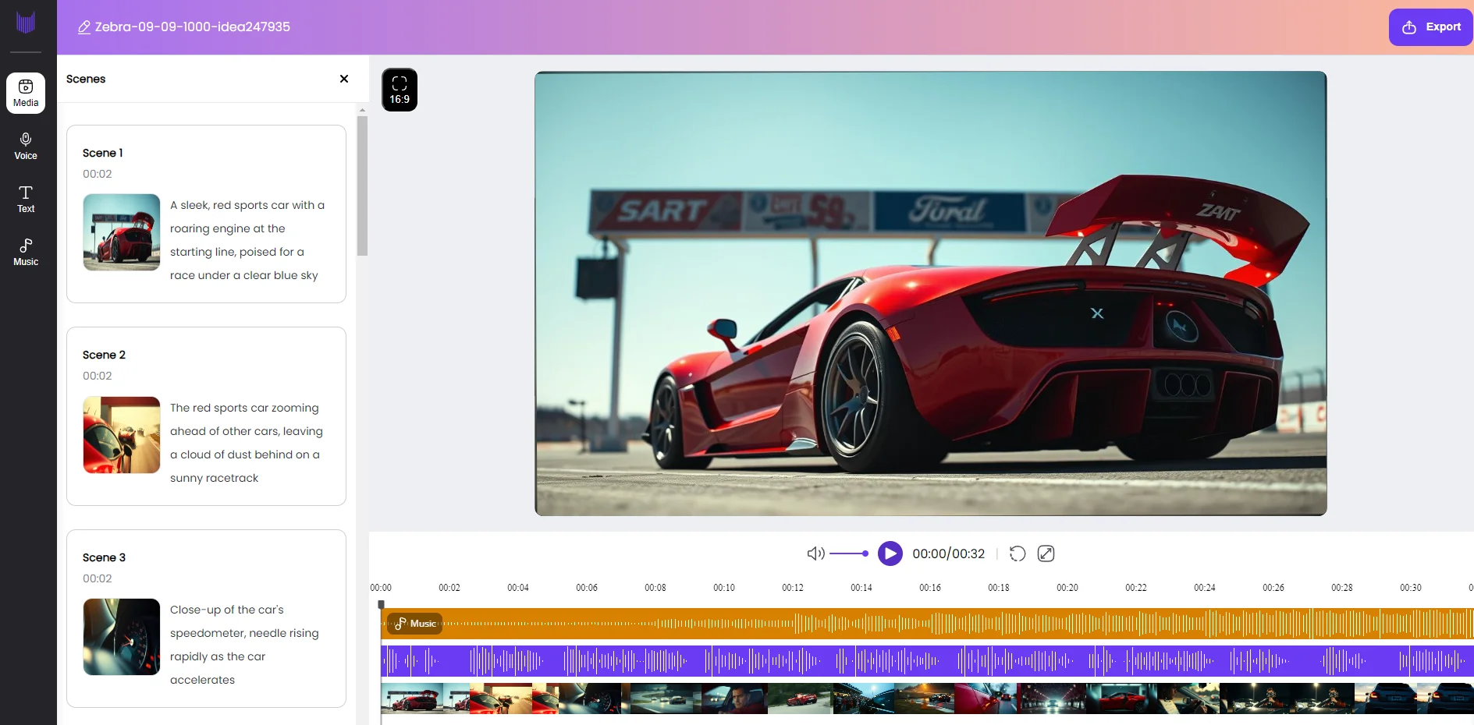Click the Scenes panel scrollbar

362,186
